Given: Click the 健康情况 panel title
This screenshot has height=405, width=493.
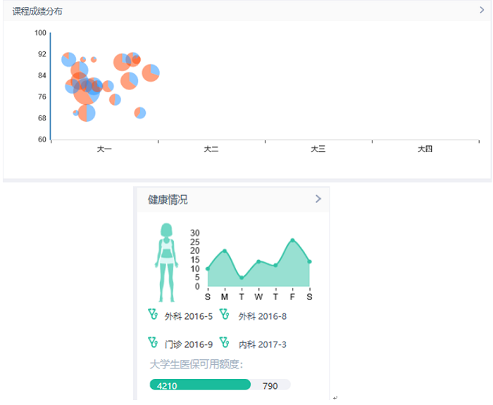Looking at the screenshot, I should 168,200.
